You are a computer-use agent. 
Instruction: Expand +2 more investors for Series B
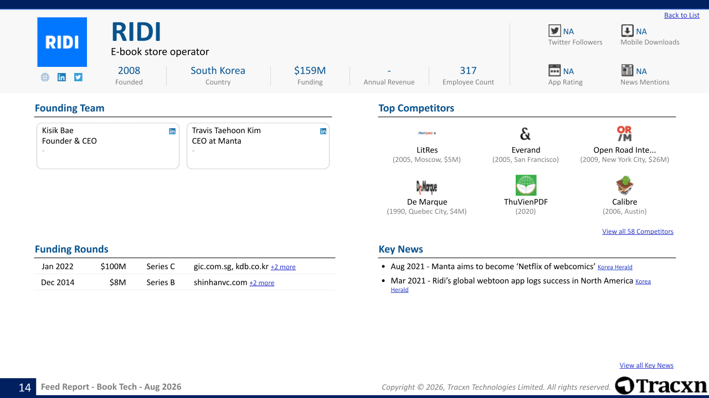[x=261, y=283]
